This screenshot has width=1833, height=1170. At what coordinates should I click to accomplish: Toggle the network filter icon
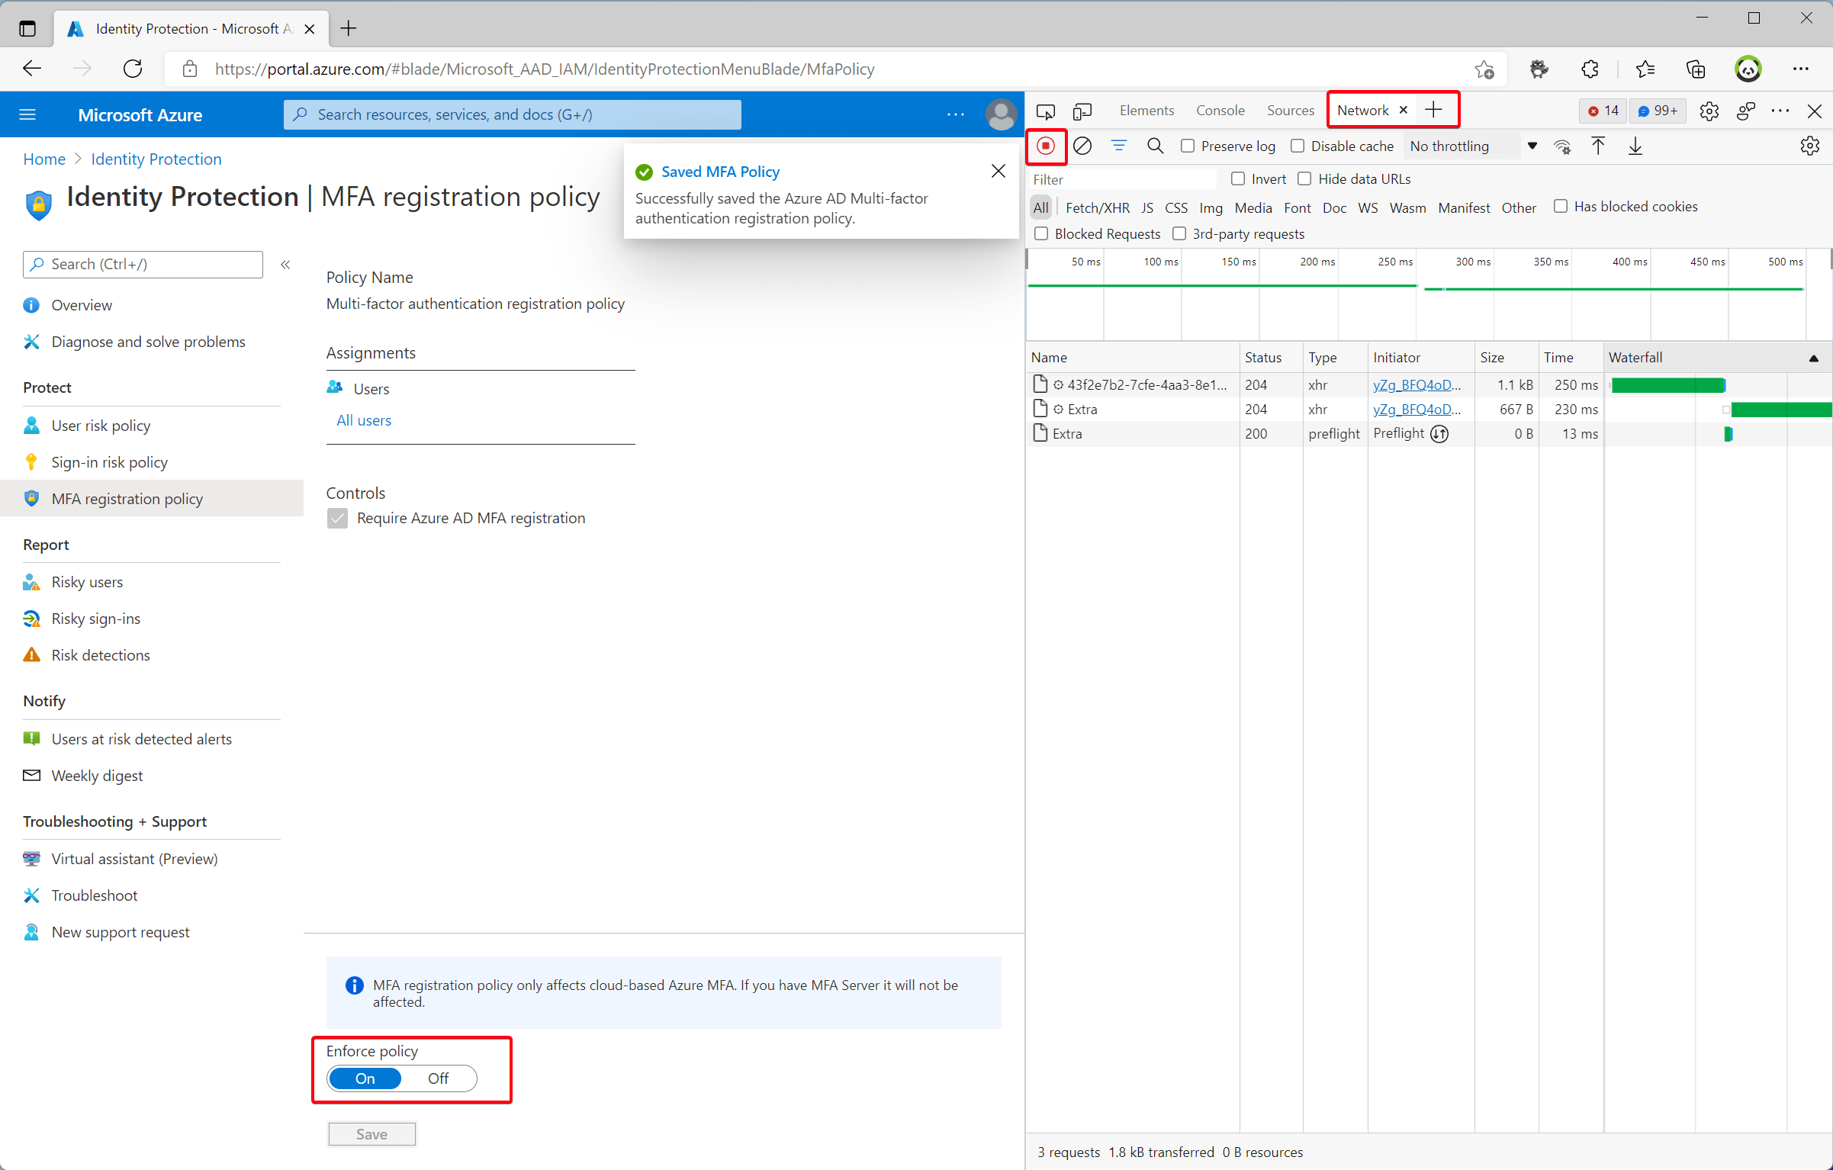coord(1118,146)
